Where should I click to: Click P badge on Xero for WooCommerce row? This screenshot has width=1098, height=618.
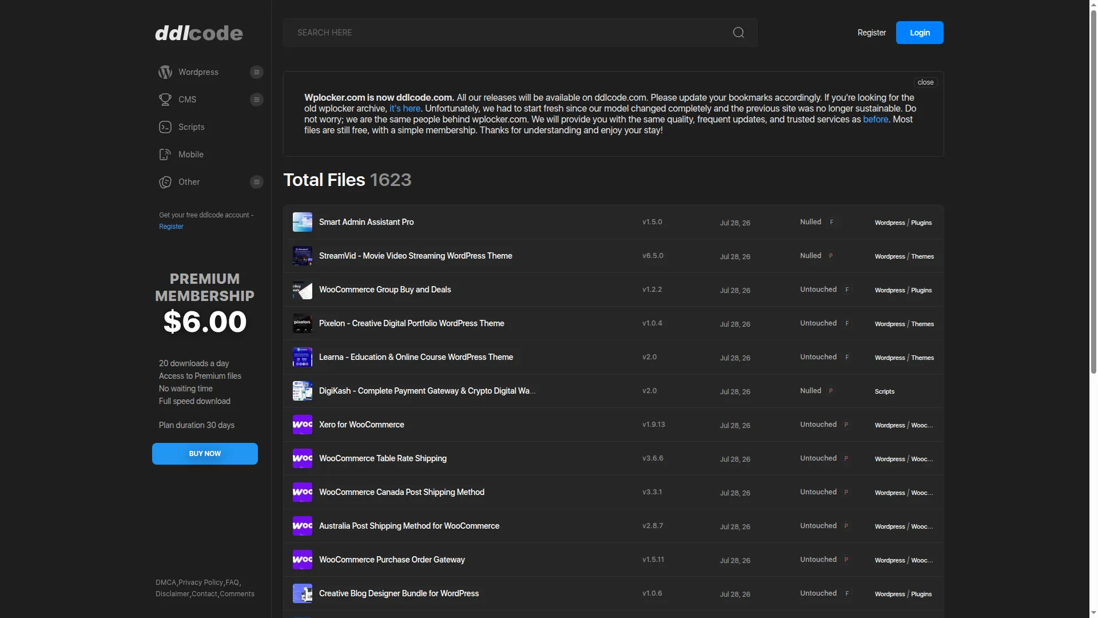[x=846, y=425]
